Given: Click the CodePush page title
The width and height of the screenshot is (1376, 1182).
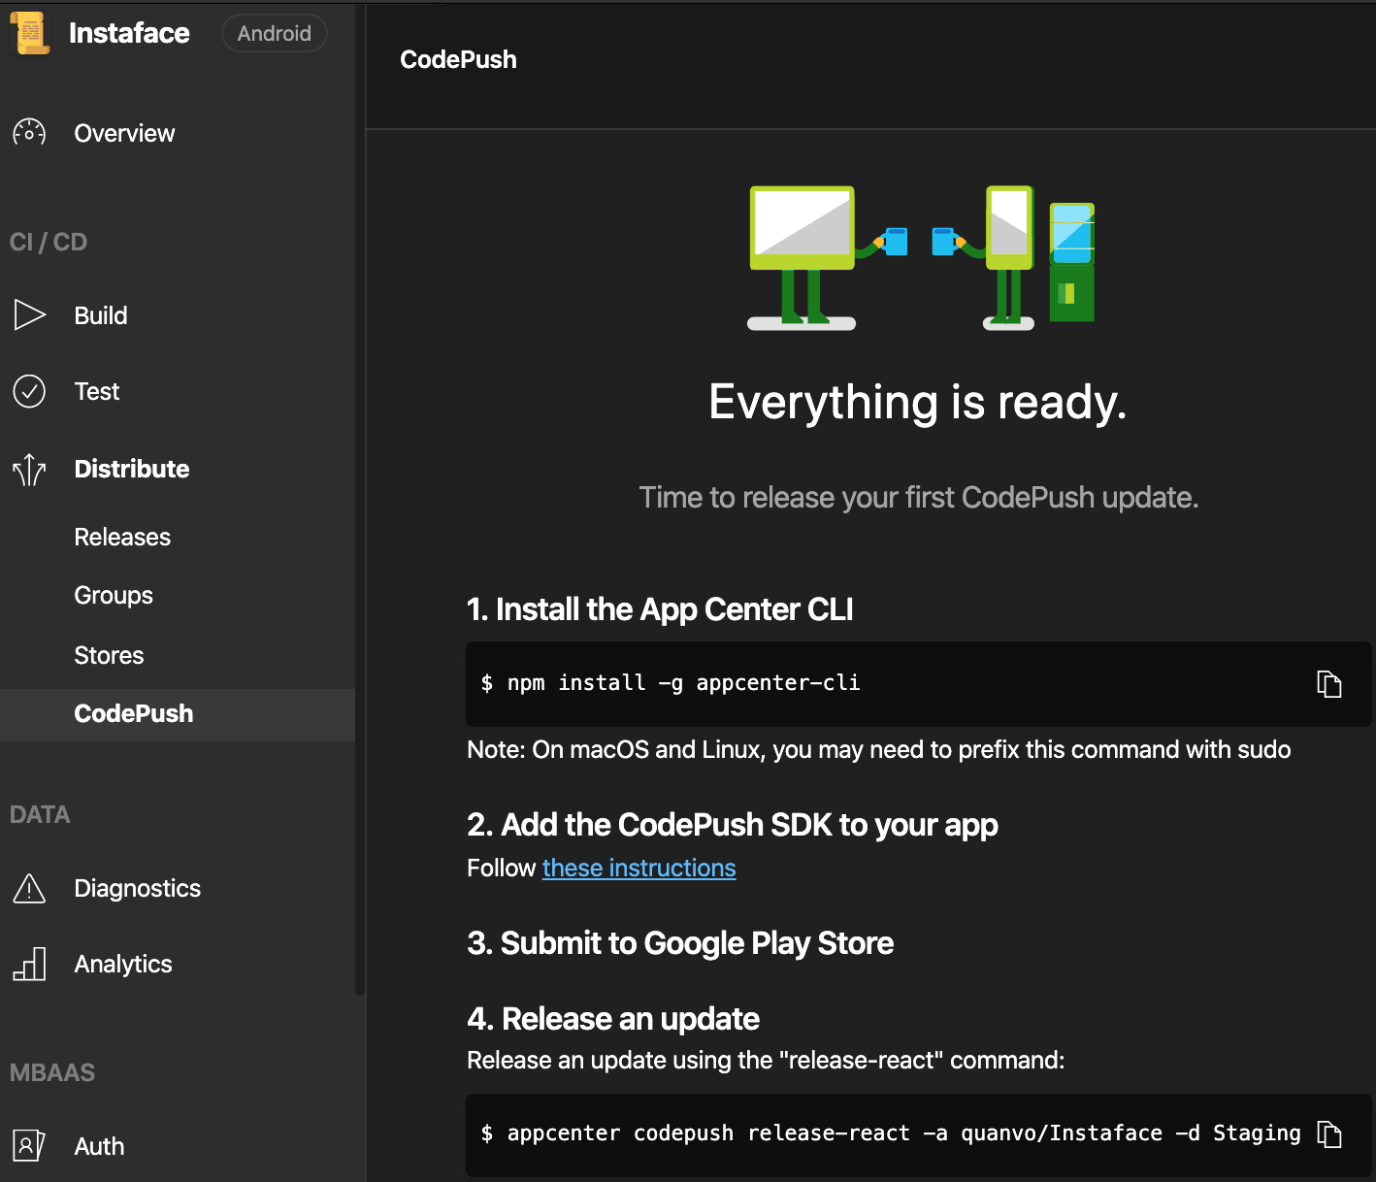Looking at the screenshot, I should 458,59.
